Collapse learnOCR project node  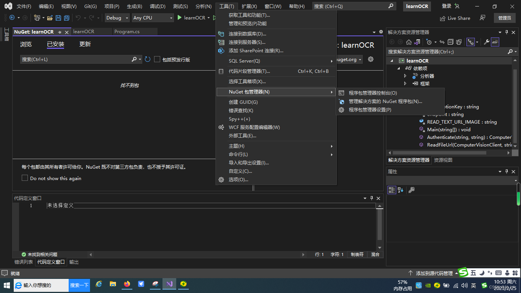pyautogui.click(x=391, y=61)
